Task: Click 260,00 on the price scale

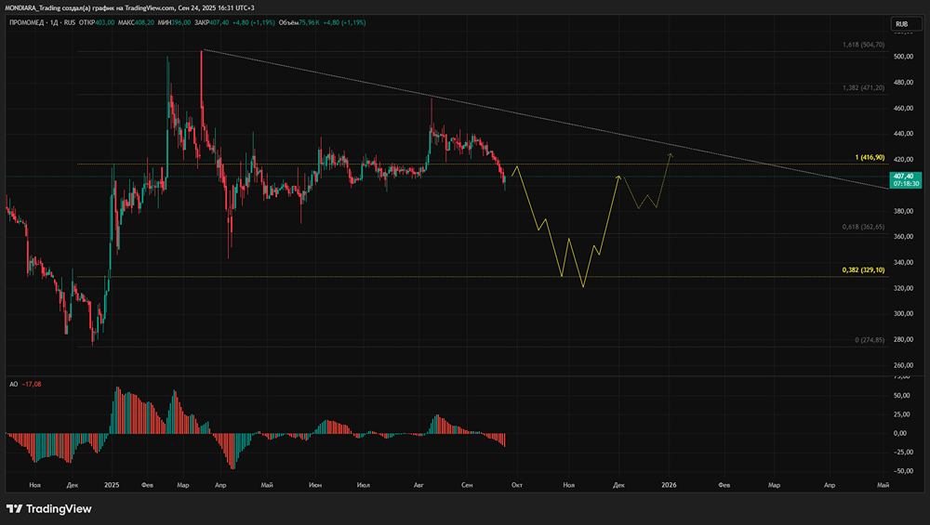Action: (x=903, y=365)
